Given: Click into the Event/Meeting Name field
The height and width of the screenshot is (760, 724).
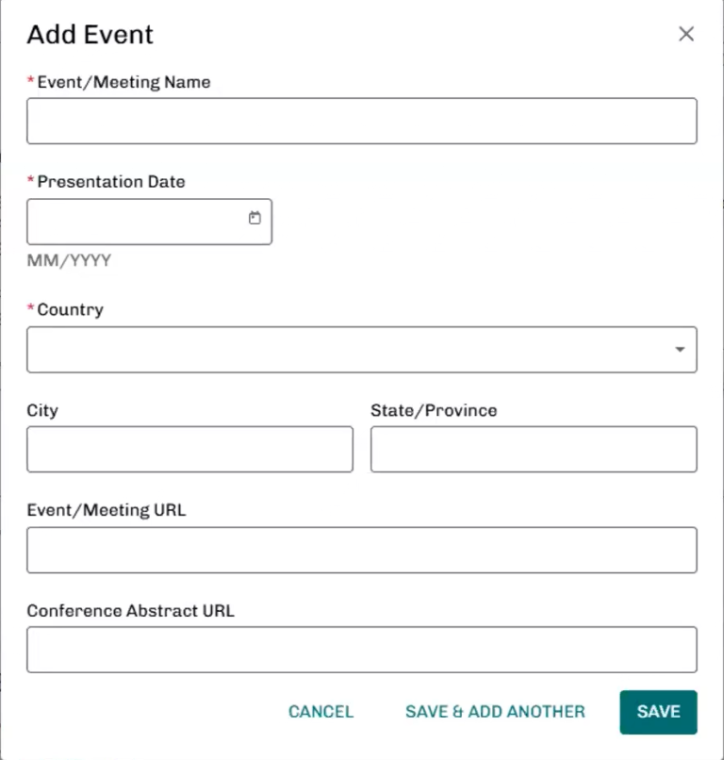Looking at the screenshot, I should click(x=361, y=122).
